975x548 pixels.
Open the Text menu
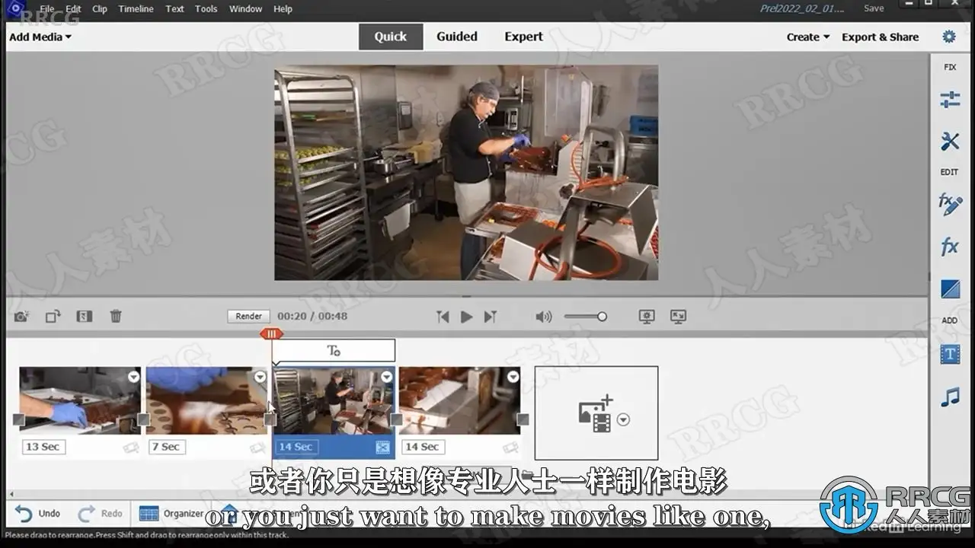[x=174, y=9]
